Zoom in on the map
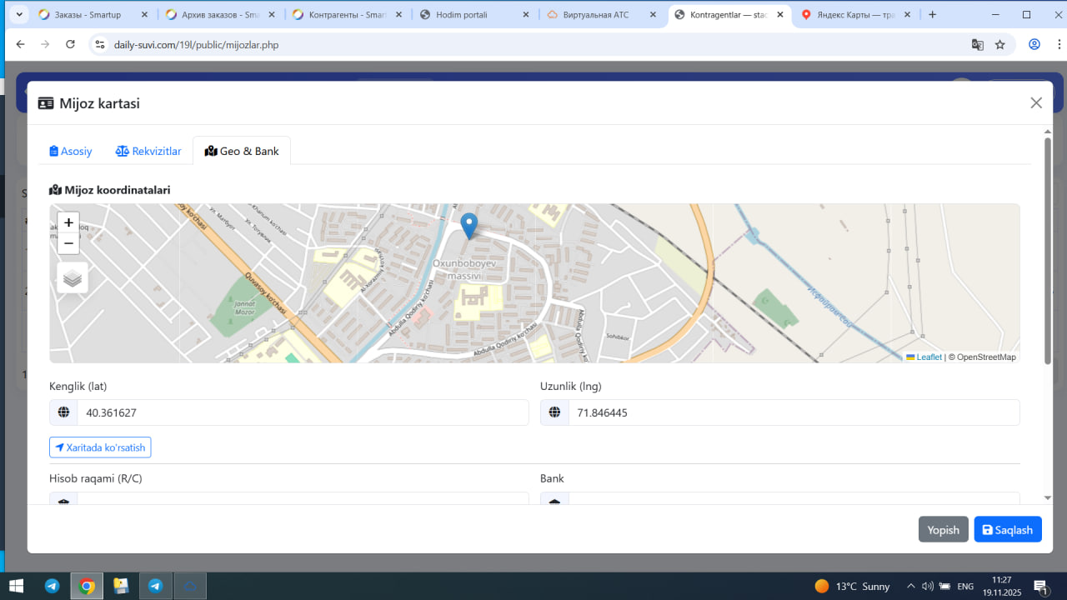 [x=68, y=222]
